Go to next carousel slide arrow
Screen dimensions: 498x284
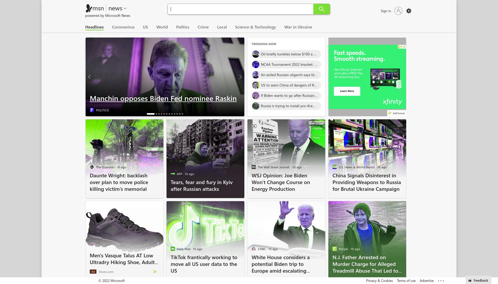tap(240, 77)
